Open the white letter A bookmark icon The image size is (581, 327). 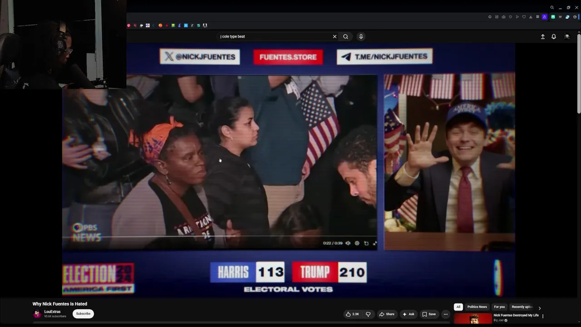coord(205,25)
